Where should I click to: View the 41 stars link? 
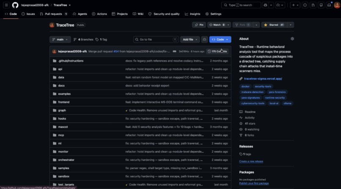(x=247, y=124)
